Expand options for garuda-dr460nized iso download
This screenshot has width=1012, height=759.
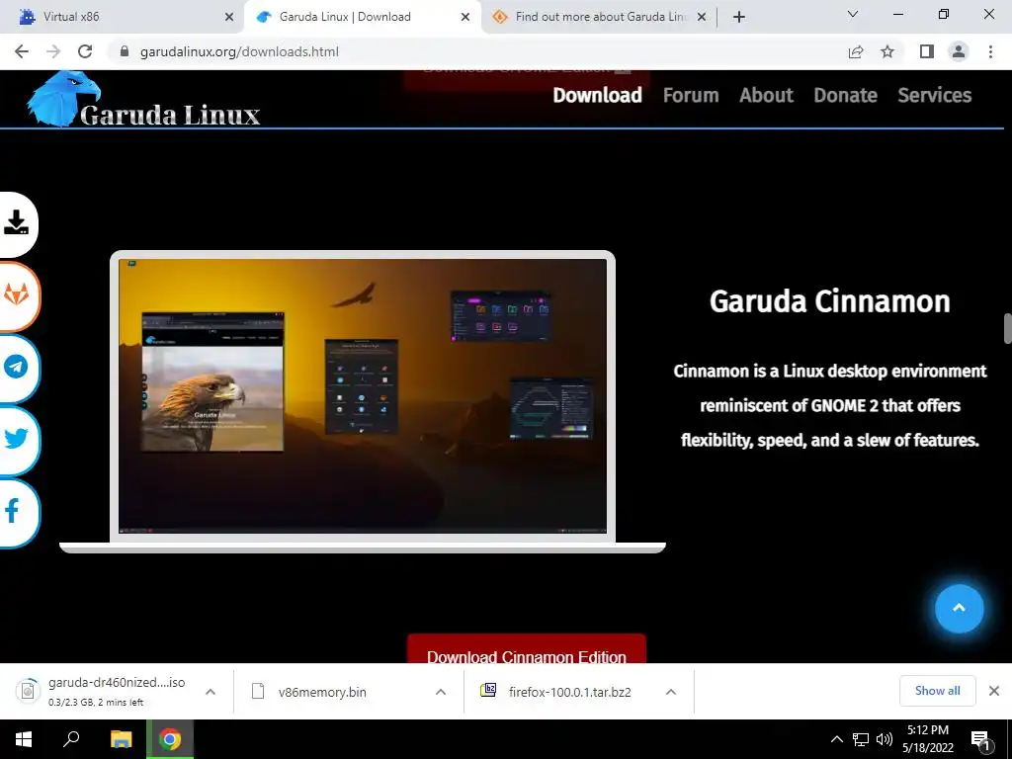pos(211,692)
